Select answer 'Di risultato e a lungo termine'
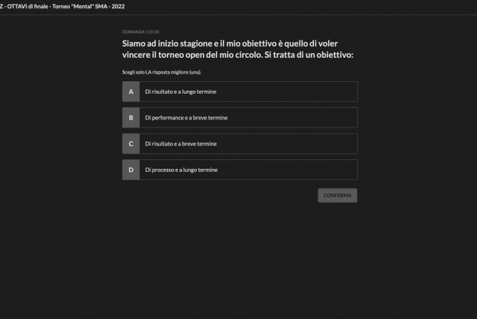This screenshot has height=319, width=477. point(181,92)
